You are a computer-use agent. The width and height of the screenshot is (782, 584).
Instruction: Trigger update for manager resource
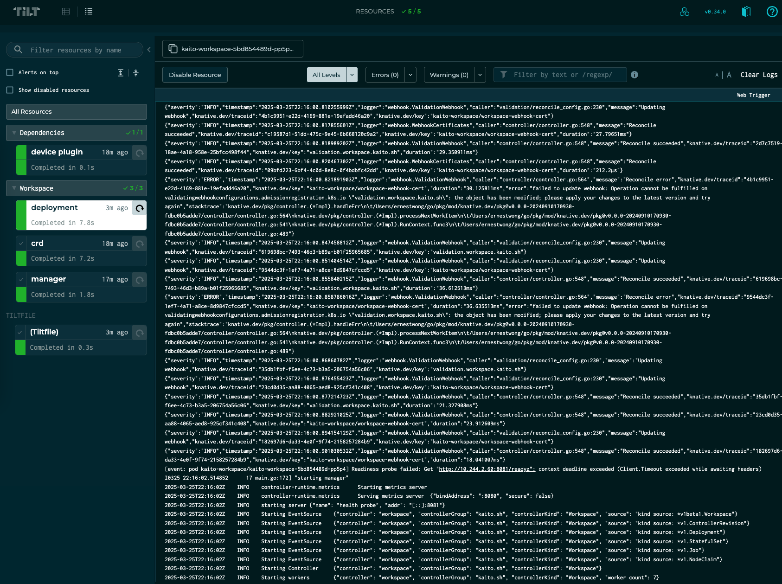tap(140, 280)
